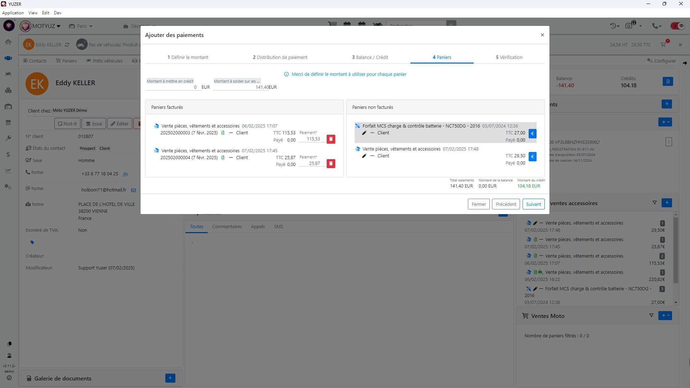Switch to the 3 Balance / Crédit step
This screenshot has height=388, width=690.
(x=370, y=57)
